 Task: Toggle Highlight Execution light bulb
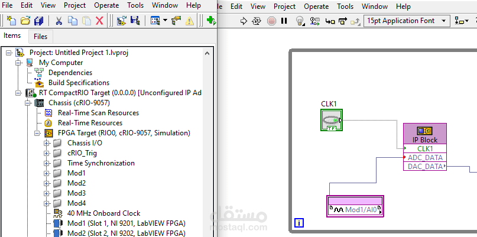[x=300, y=21]
